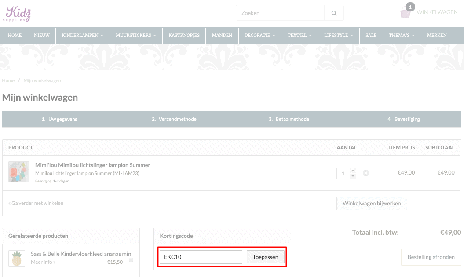Remove the Mimilou lichtslinger item from cart

pyautogui.click(x=366, y=173)
